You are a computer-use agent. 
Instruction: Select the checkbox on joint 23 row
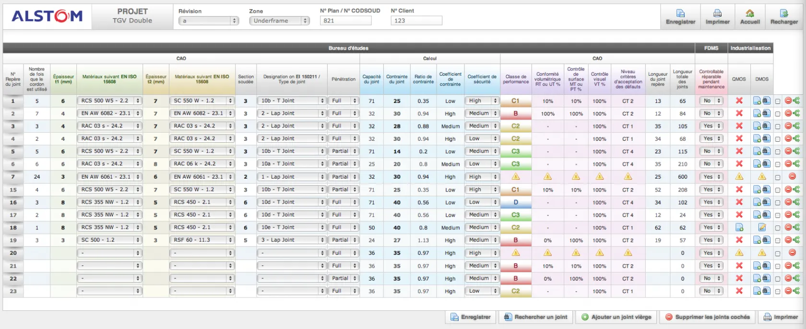pyautogui.click(x=778, y=291)
